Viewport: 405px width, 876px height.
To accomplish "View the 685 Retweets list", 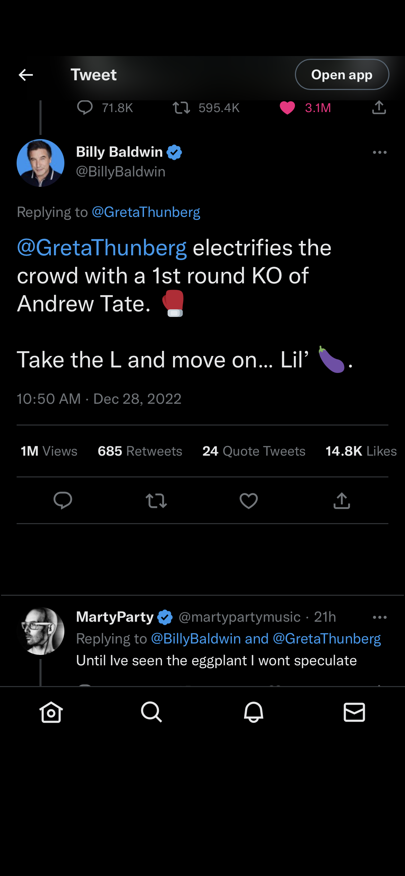I will pos(140,451).
